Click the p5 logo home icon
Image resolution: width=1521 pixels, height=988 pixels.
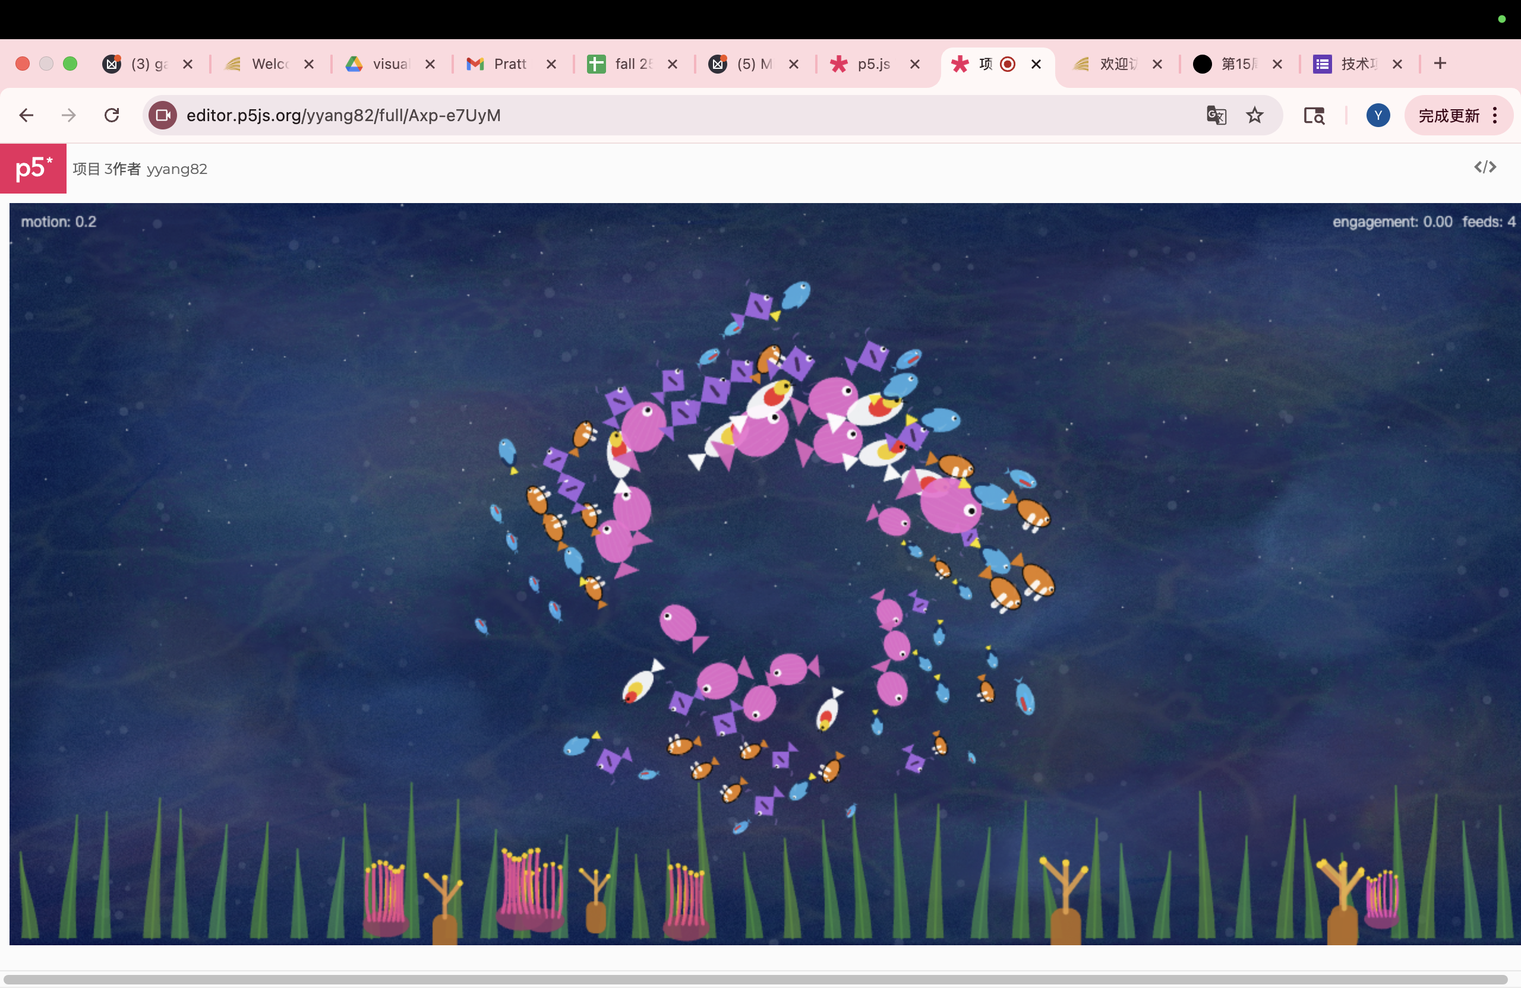33,168
